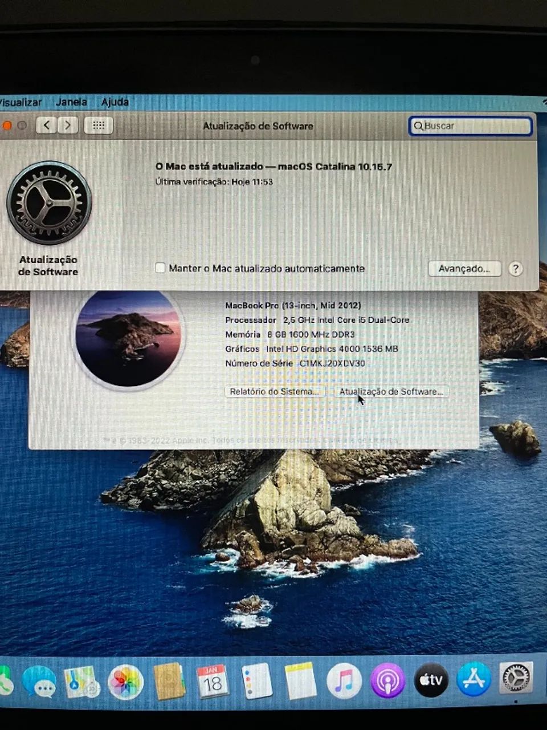Click 8 GB 1600 MHz DDR3 memory text
This screenshot has width=547, height=730.
point(311,335)
